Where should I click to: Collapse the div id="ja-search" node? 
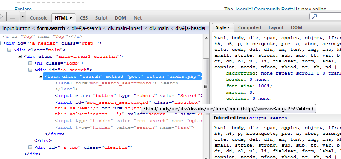click(x=30, y=70)
